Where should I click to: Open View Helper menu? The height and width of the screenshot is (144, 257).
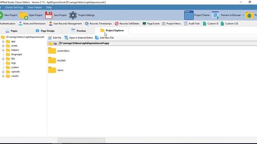[x=35, y=7]
